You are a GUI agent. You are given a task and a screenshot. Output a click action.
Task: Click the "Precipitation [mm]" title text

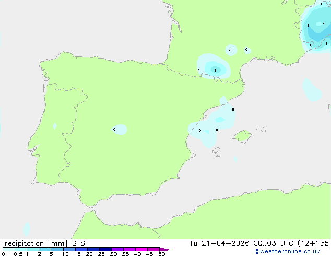(x=33, y=243)
